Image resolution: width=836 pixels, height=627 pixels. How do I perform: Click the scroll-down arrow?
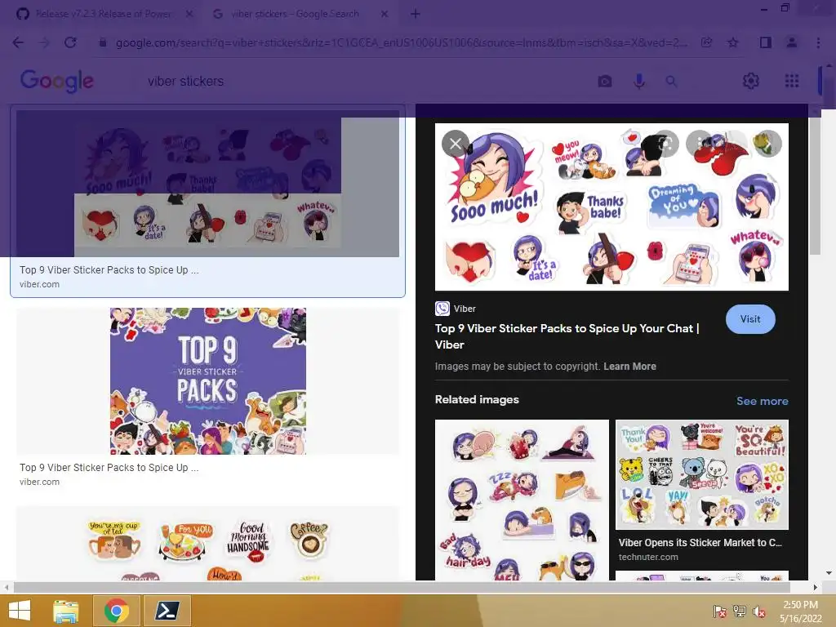(829, 573)
